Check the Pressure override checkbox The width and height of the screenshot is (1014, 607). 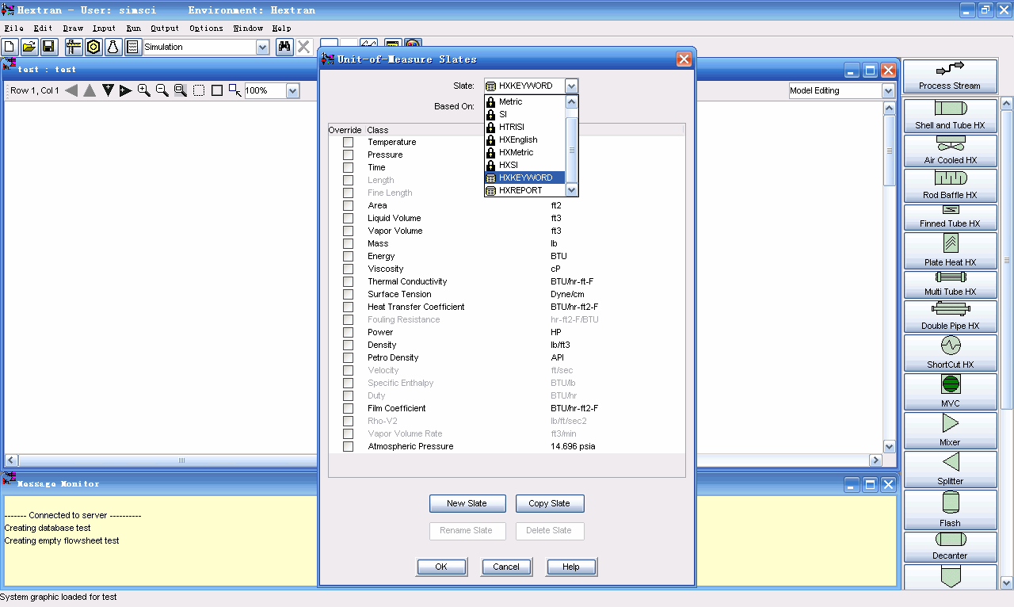tap(348, 155)
